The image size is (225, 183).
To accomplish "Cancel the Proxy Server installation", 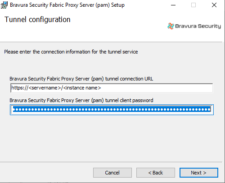I will (112, 173).
